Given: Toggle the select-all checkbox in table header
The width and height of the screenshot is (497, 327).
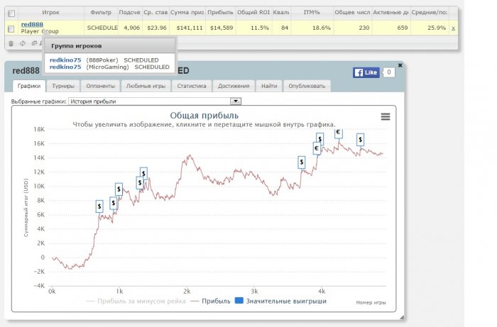Looking at the screenshot, I should [x=11, y=13].
